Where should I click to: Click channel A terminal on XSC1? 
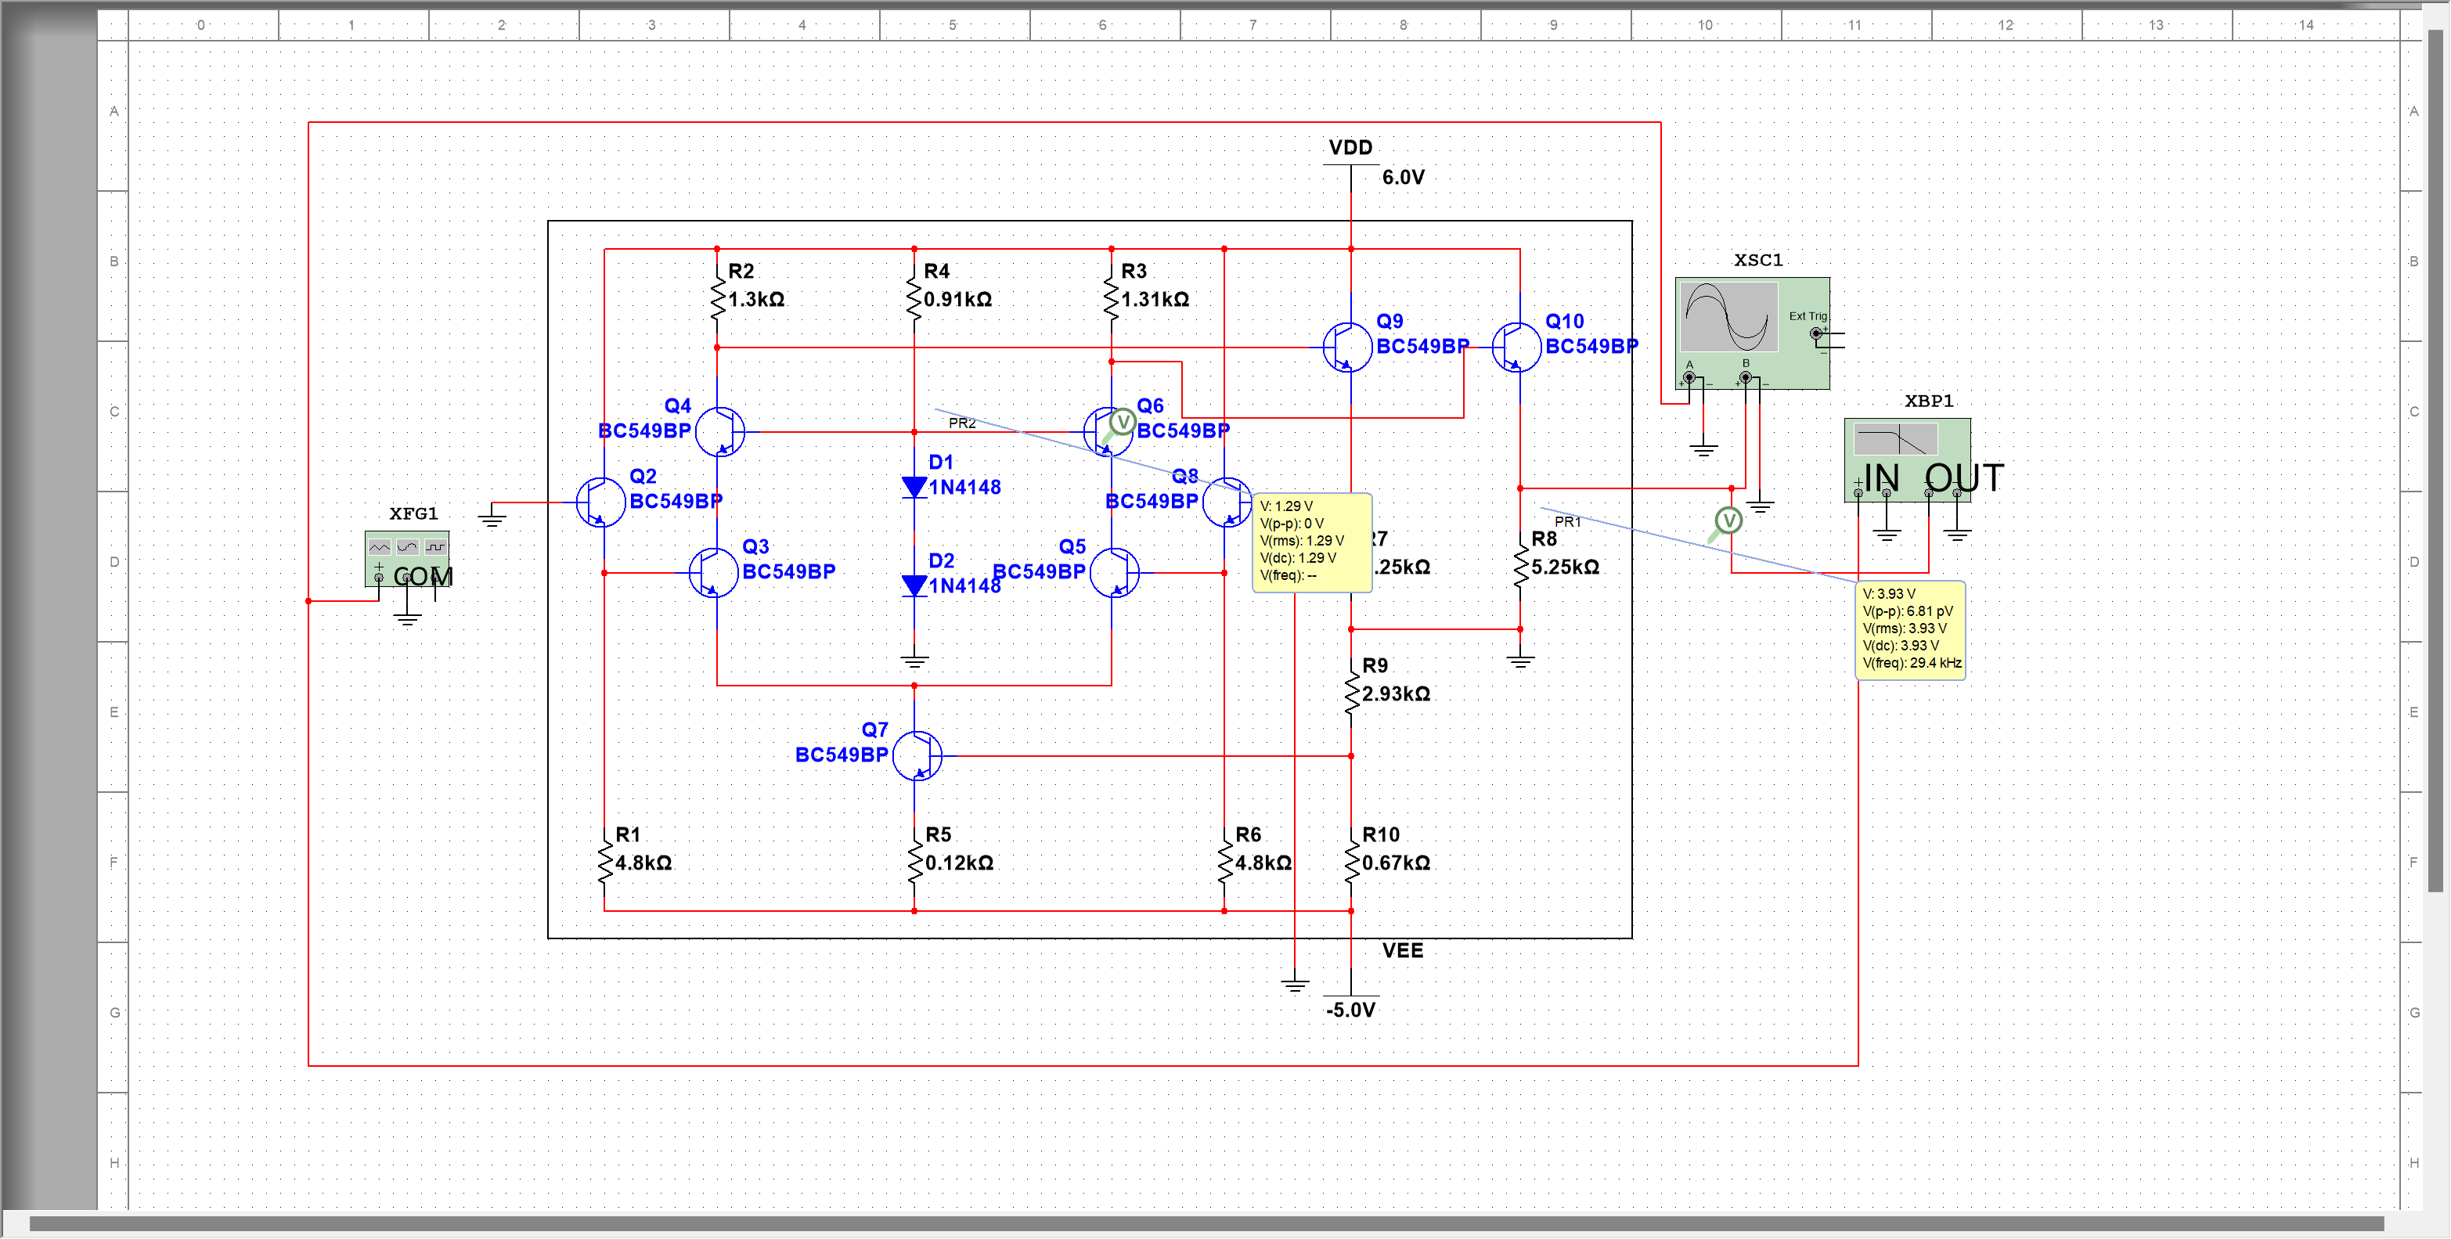tap(1689, 378)
